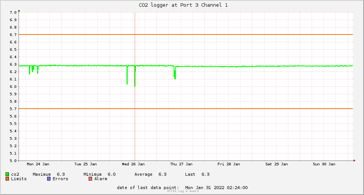This screenshot has height=195, width=364.
Task: Click the 'Minimum 6.0' legend statistic
Action: (99, 174)
